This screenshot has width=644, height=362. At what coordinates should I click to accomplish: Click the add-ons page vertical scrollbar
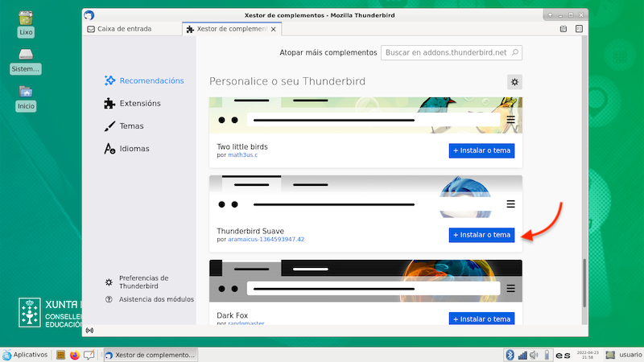pos(584,283)
